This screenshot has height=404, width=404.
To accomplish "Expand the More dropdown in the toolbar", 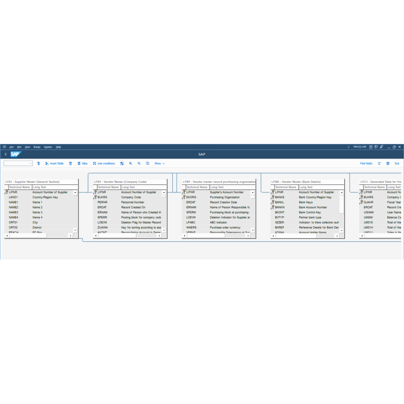I will 161,163.
